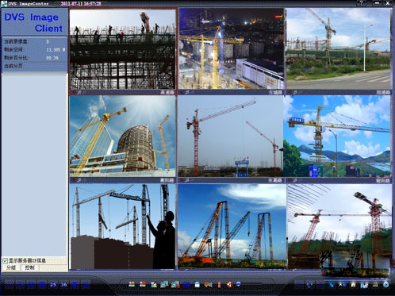Toggle the show server IP info checkbox
The height and width of the screenshot is (296, 395).
pyautogui.click(x=5, y=260)
